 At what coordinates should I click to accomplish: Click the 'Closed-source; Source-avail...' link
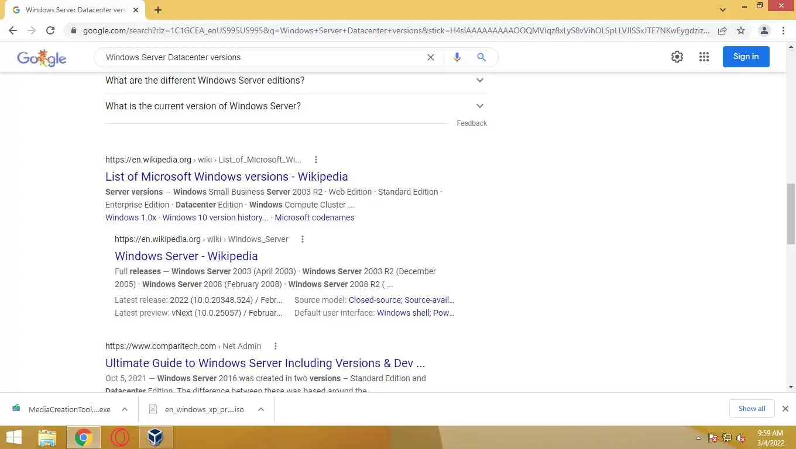[x=402, y=300]
